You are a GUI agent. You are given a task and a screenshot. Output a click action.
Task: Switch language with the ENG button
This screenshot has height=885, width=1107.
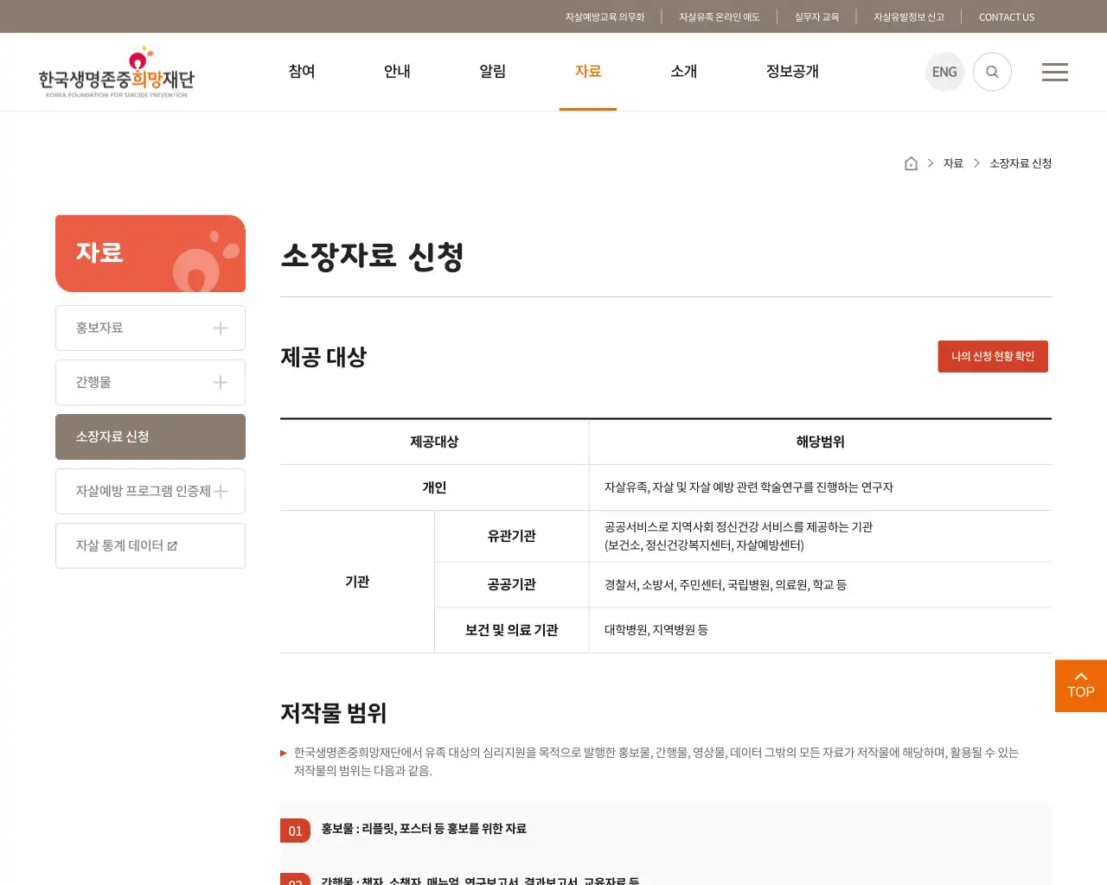pyautogui.click(x=944, y=72)
